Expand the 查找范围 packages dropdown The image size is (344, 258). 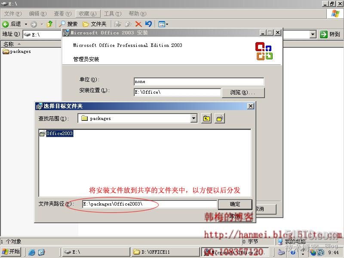pos(193,119)
